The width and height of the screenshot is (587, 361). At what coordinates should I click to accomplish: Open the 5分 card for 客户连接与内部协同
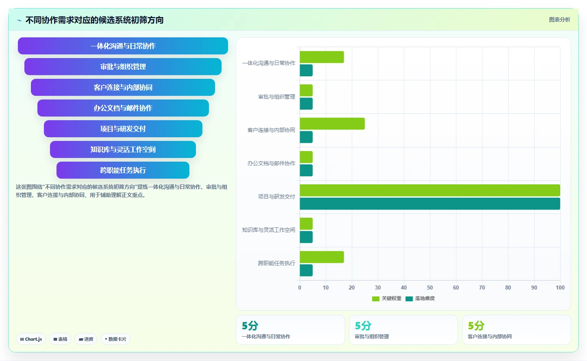[x=516, y=330]
